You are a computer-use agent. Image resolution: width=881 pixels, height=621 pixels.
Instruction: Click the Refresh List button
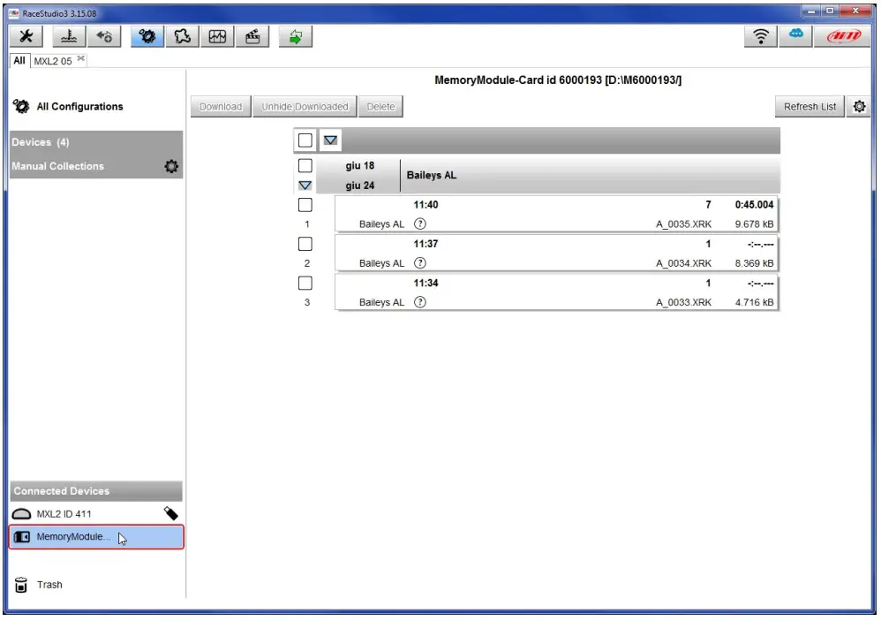click(809, 107)
